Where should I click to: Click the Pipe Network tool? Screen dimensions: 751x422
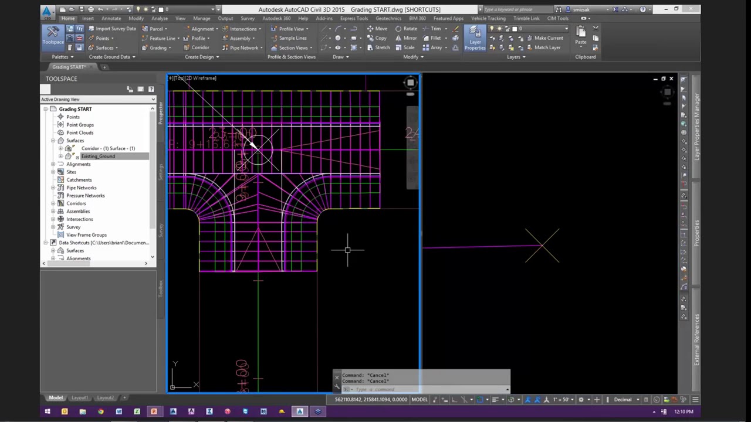241,47
